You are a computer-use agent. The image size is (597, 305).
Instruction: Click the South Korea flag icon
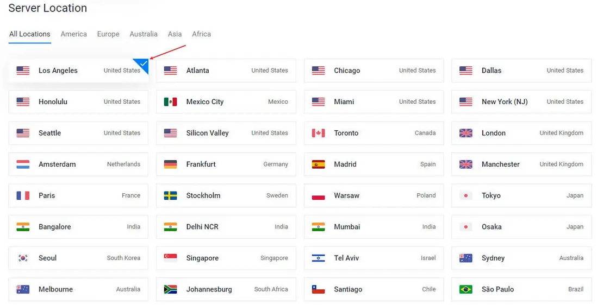click(23, 258)
